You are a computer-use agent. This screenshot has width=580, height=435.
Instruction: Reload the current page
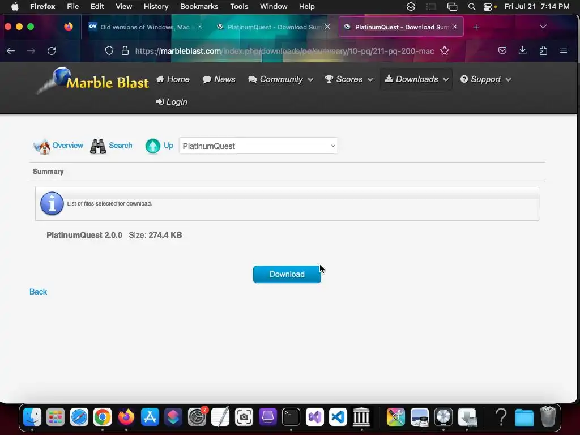pos(52,50)
